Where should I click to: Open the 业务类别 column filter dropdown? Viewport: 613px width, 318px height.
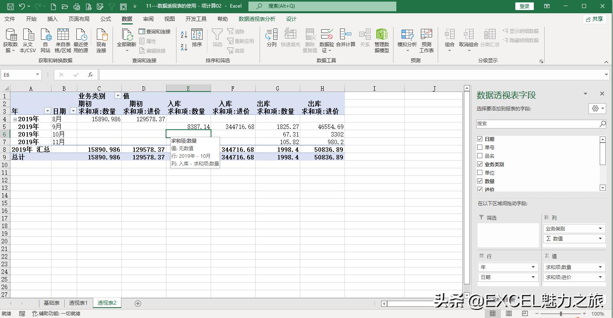[118, 96]
